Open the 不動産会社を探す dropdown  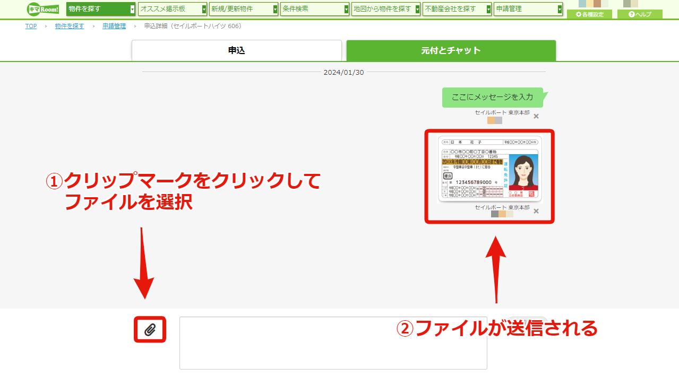click(x=457, y=9)
